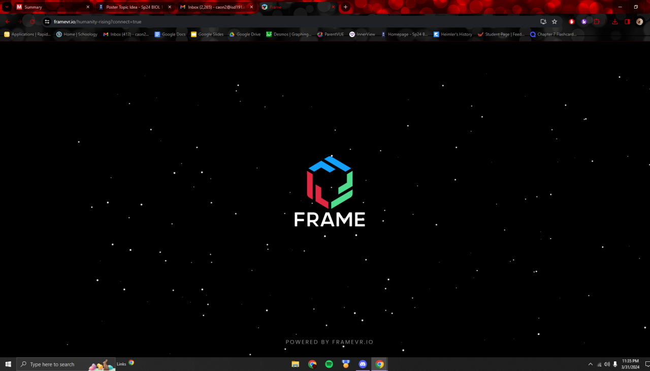This screenshot has width=650, height=371.
Task: Open the ParentVUE bookmark
Action: pyautogui.click(x=331, y=35)
